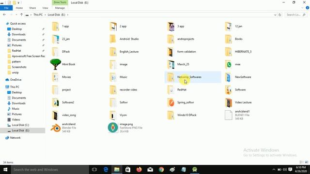Open Downloads in Quick access
310x174 pixels.
[x=18, y=34]
